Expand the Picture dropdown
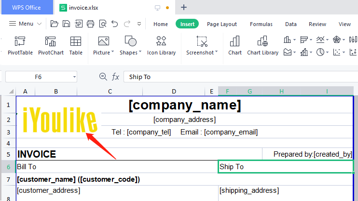Viewport: 358px width, 201px height. click(x=112, y=52)
